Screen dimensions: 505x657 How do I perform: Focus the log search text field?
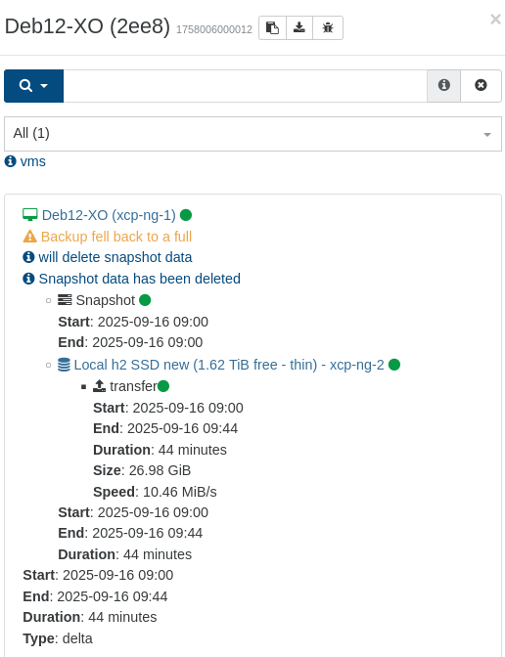click(x=245, y=86)
